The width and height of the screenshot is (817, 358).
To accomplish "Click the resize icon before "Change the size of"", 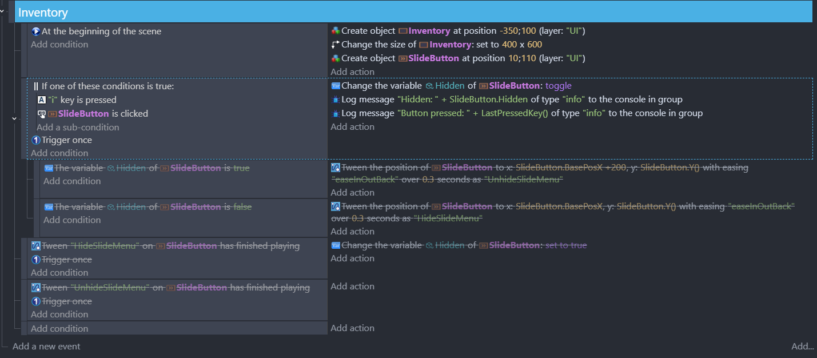I will (x=336, y=45).
